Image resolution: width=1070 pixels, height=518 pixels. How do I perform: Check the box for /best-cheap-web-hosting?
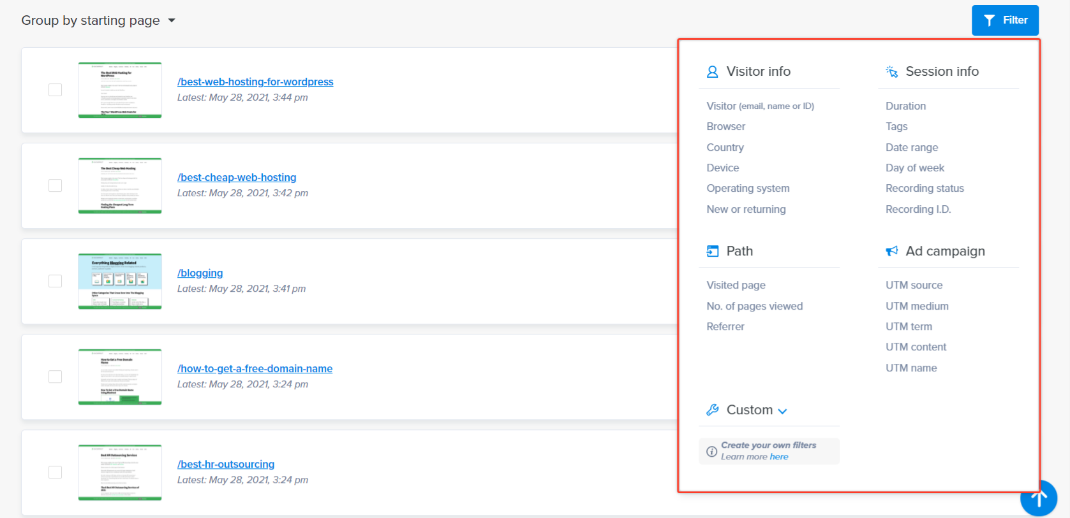pyautogui.click(x=55, y=185)
